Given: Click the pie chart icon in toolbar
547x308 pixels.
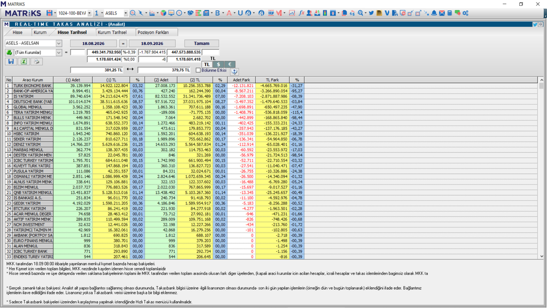Looking at the screenshot, I should pyautogui.click(x=163, y=13).
